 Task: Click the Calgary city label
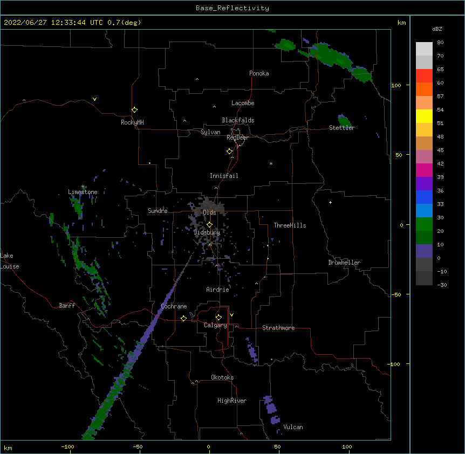click(215, 325)
